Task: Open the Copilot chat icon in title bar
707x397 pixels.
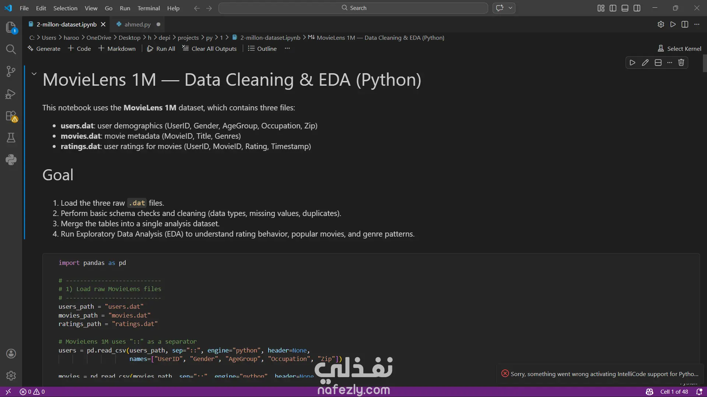Action: 500,8
